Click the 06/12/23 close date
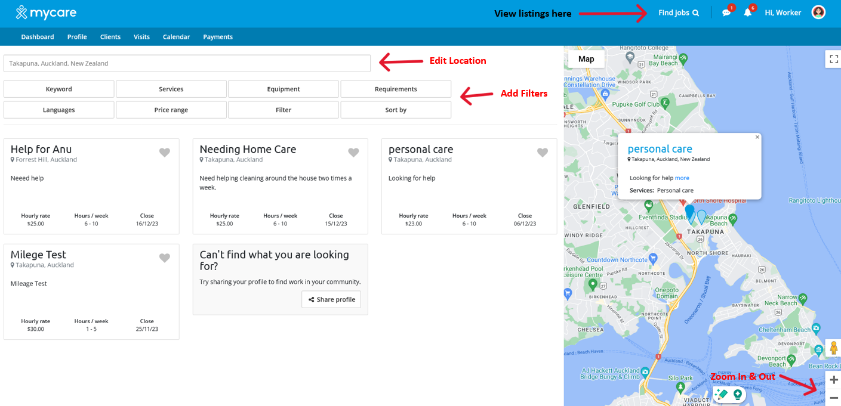The height and width of the screenshot is (406, 841). pyautogui.click(x=525, y=224)
